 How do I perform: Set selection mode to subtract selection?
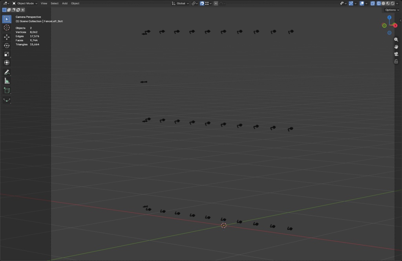(x=14, y=10)
